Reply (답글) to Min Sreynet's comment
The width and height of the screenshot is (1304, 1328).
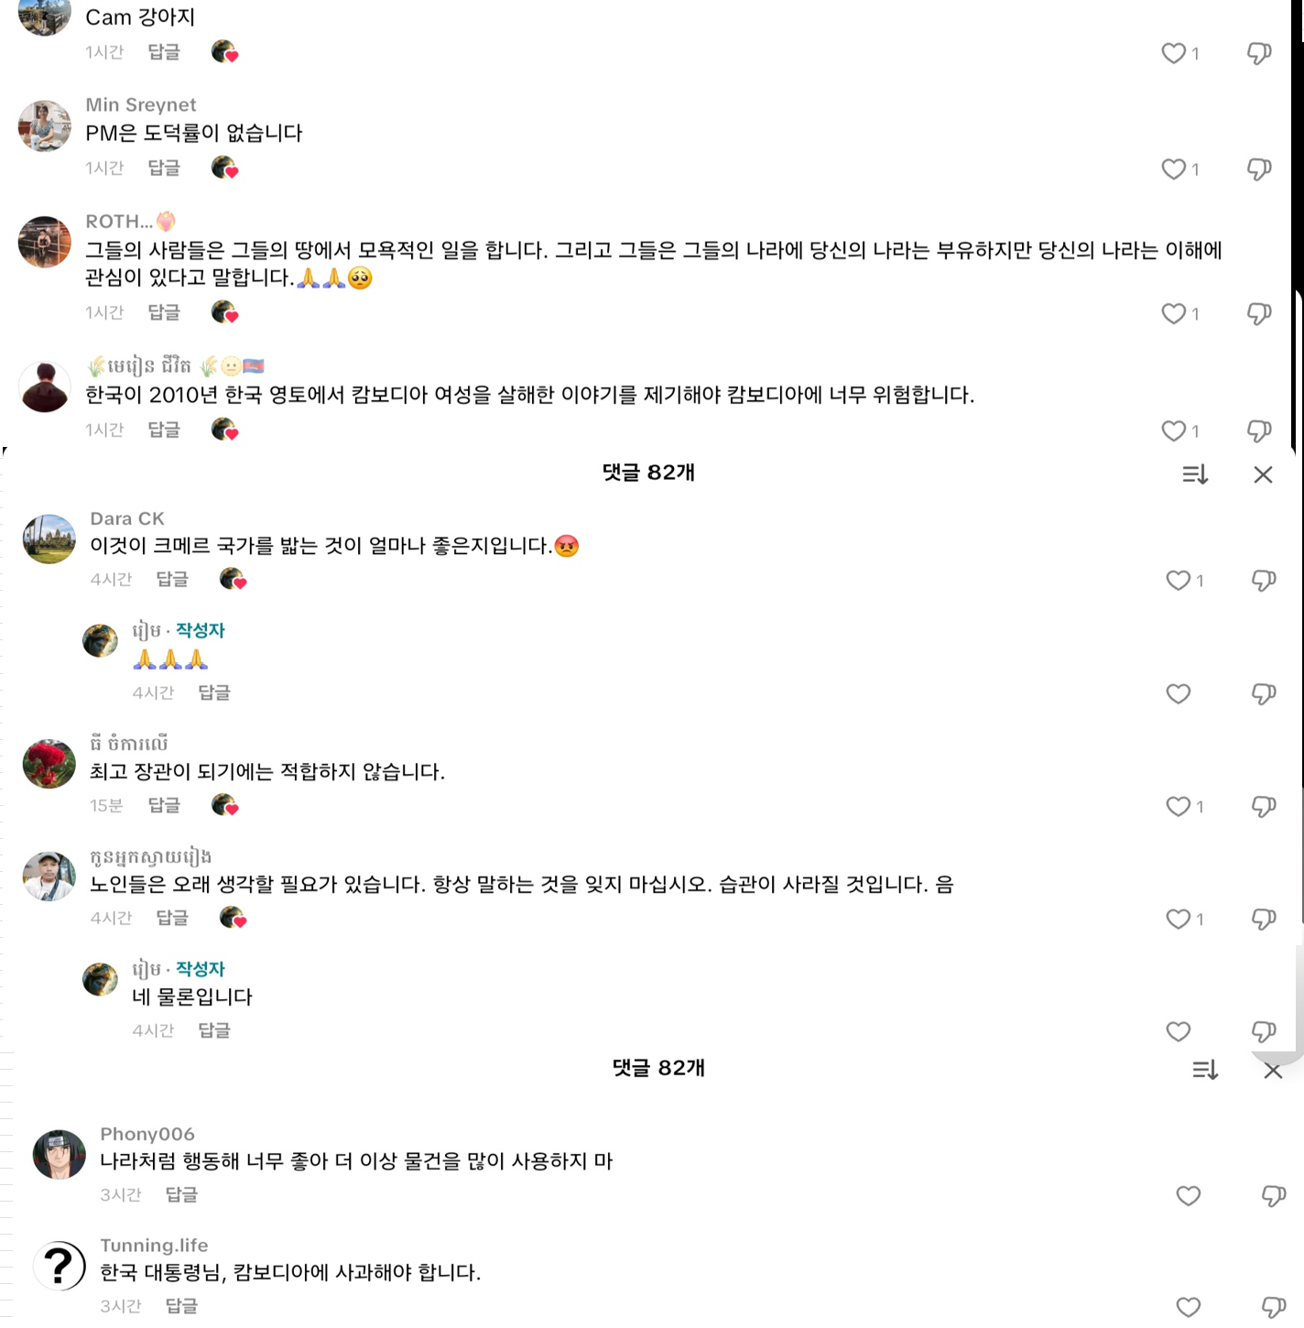(x=164, y=168)
